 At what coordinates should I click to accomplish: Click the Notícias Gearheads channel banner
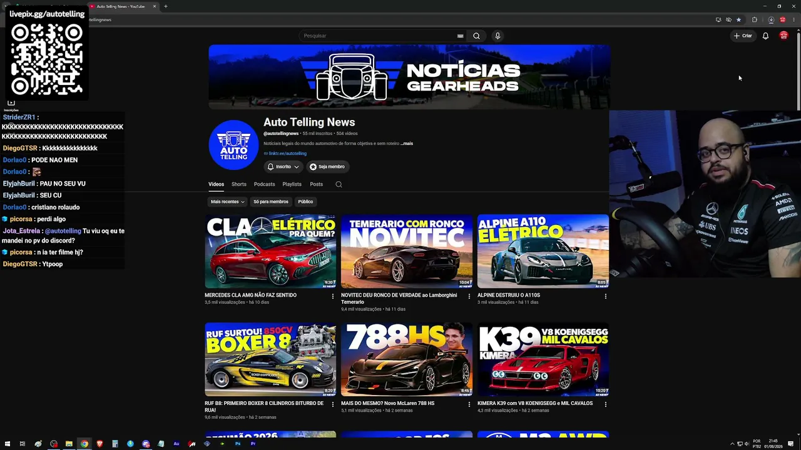[409, 77]
